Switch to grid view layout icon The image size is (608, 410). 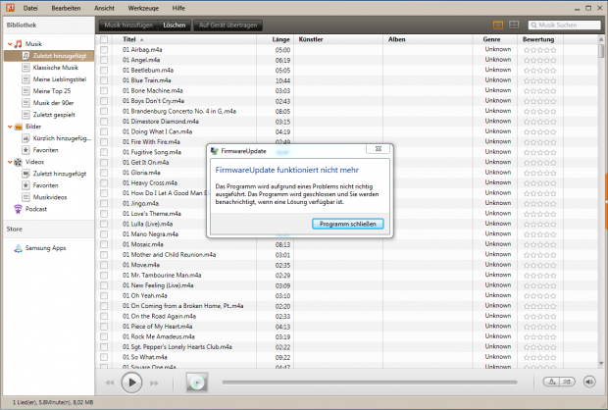(x=513, y=23)
